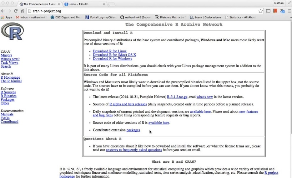Viewport: 292px width, 178px height.
Task: Open the browser home page icon
Action: tap(22, 11)
